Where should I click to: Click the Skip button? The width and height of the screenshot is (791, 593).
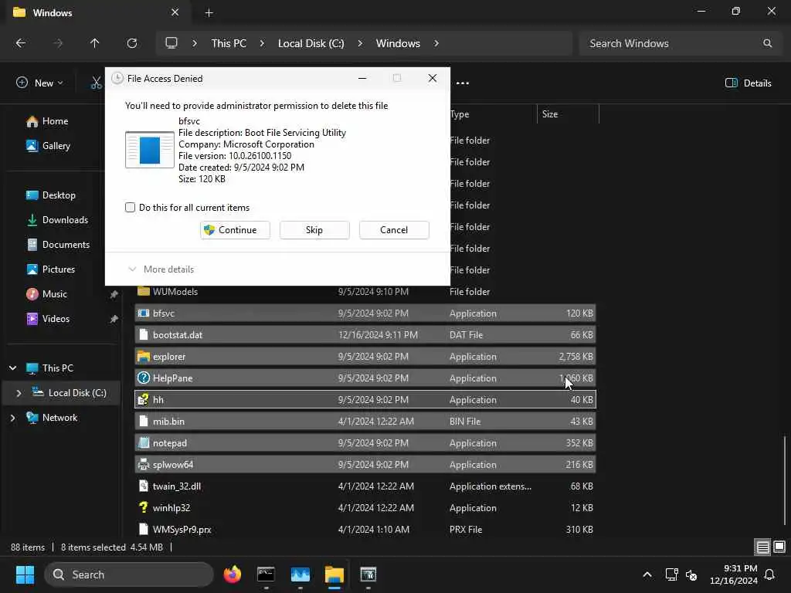(314, 230)
